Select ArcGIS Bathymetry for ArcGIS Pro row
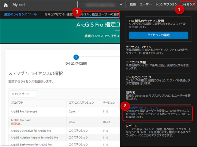 (64, 144)
